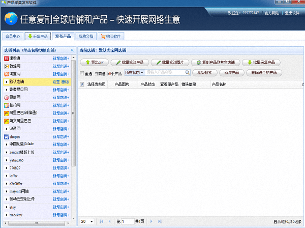Screen dimensions: 305x228
Task: Expand the 中国制造(Made tree arrow
Action: point(7,144)
